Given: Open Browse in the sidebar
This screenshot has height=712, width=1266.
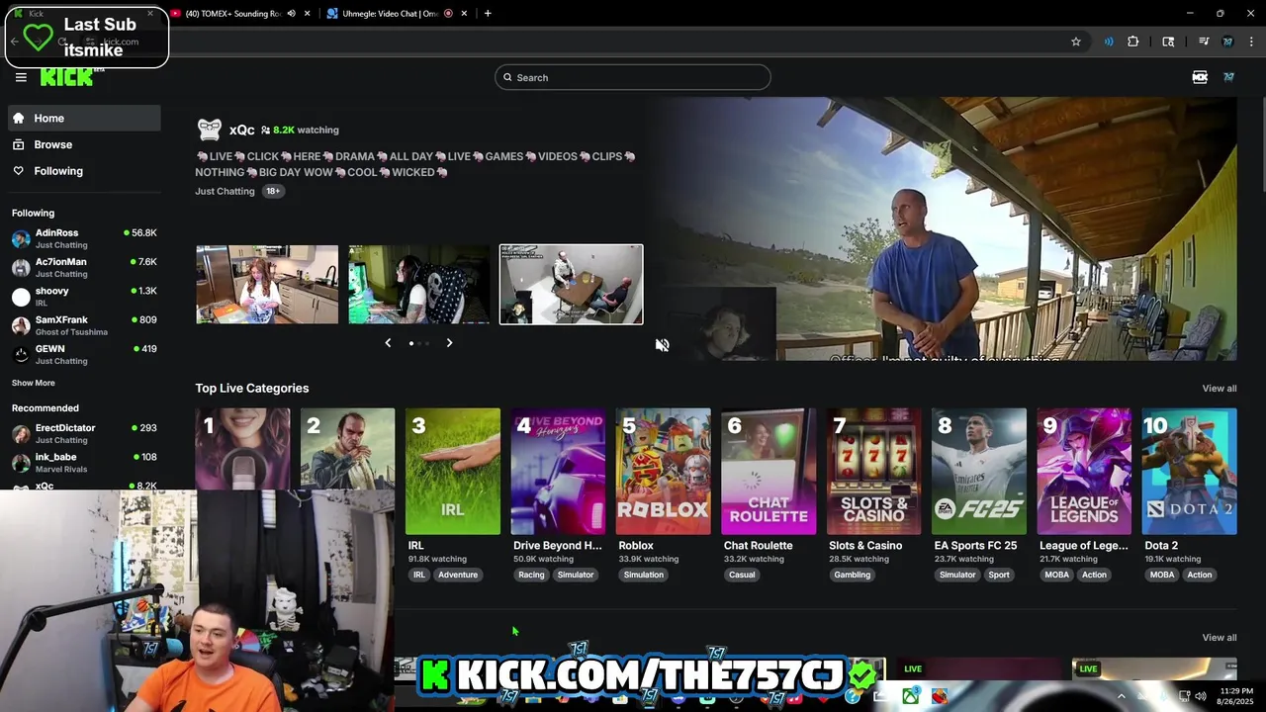Looking at the screenshot, I should tap(84, 144).
